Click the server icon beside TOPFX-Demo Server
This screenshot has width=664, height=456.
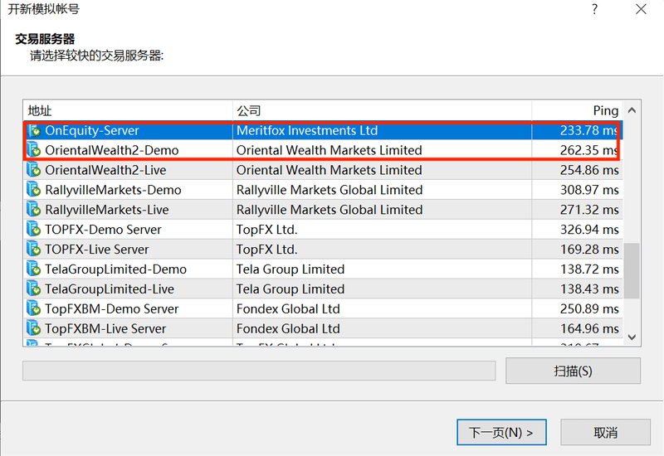[33, 230]
